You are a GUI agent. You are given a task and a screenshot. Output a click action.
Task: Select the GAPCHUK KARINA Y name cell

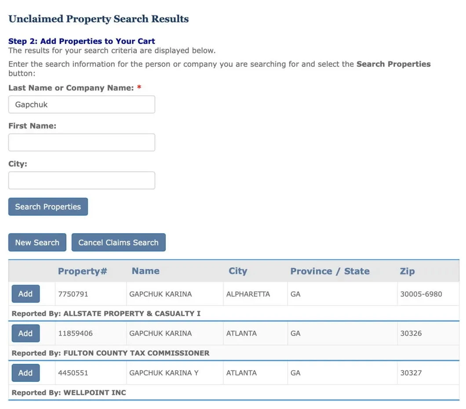pos(164,373)
